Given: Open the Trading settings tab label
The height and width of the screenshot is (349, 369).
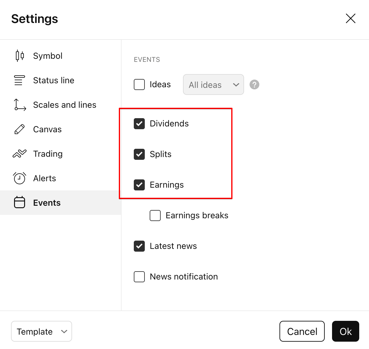Looking at the screenshot, I should (x=48, y=154).
